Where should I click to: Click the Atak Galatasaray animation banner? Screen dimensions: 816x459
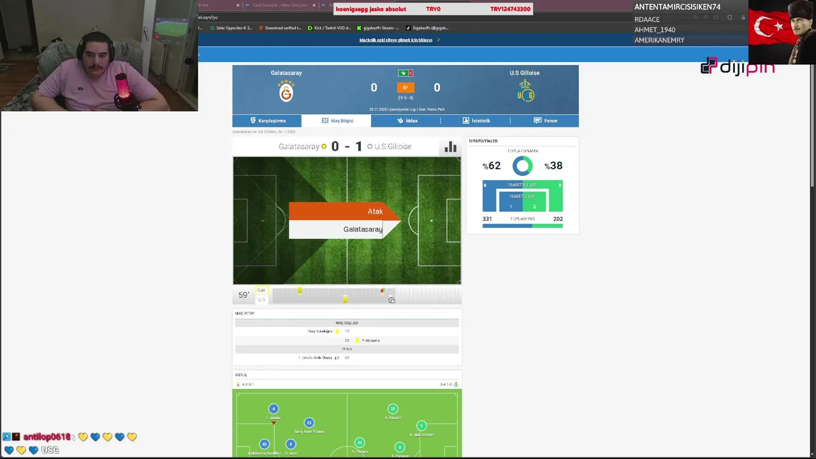[x=345, y=221]
